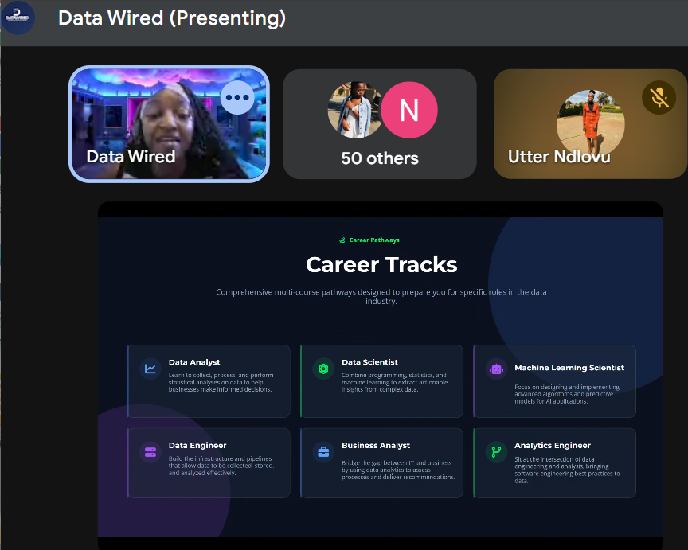Click the Business Analyst description text
The image size is (688, 550).
398,470
